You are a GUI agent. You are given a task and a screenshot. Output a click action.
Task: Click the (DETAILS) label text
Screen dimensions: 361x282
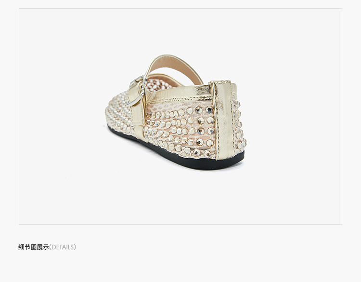(x=63, y=247)
